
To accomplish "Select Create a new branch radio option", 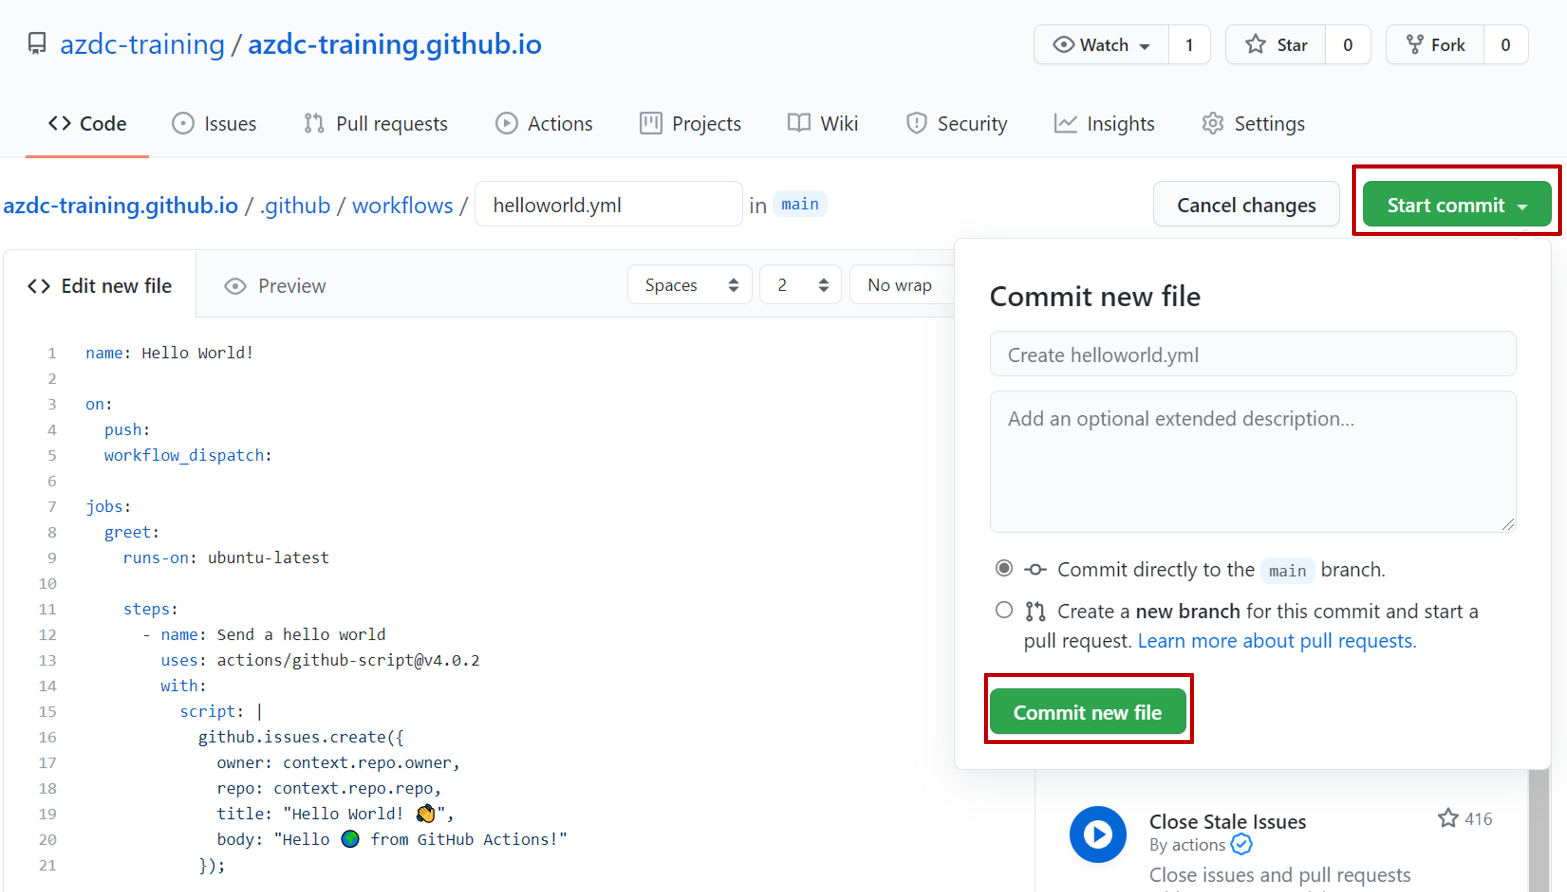I will click(x=1004, y=610).
